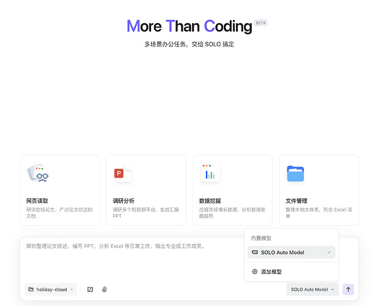Click the web page reading glasses icon
The height and width of the screenshot is (306, 373).
pos(38,173)
